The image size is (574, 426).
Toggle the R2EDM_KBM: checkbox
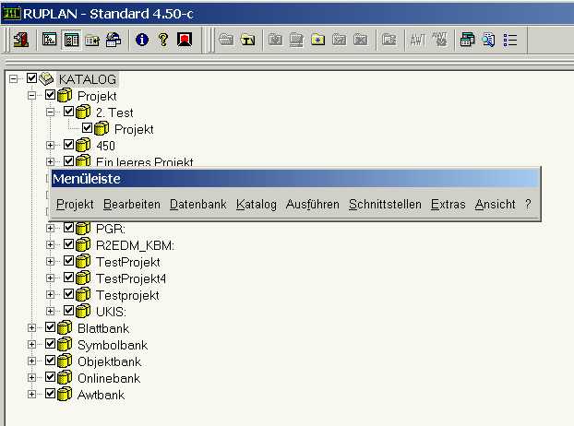[x=68, y=244]
